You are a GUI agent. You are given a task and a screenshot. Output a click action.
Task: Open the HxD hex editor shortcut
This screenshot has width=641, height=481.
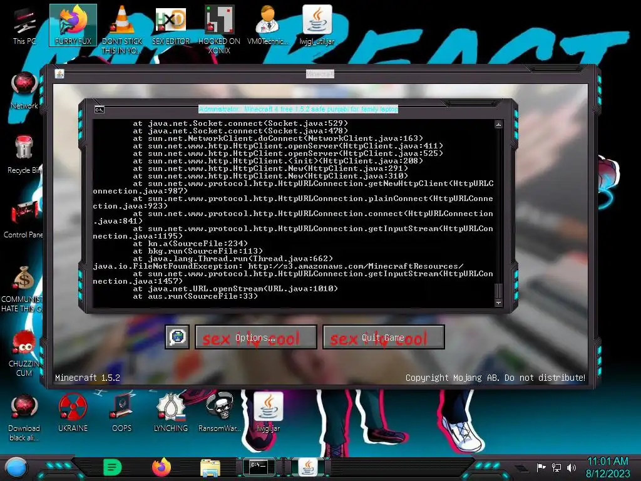pos(171,25)
